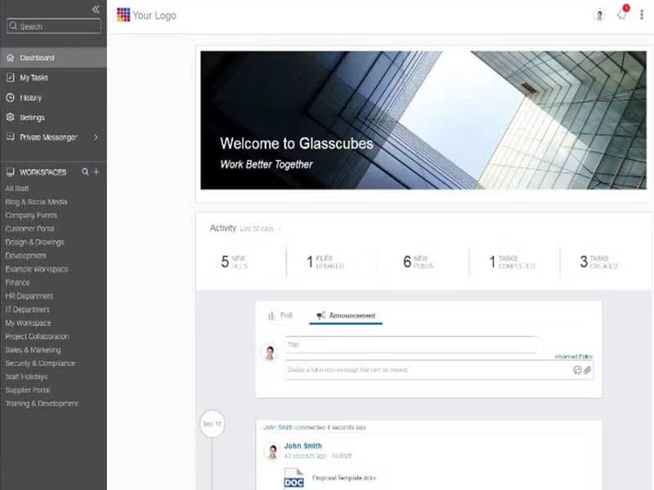View 6 new posts stat

point(419,261)
